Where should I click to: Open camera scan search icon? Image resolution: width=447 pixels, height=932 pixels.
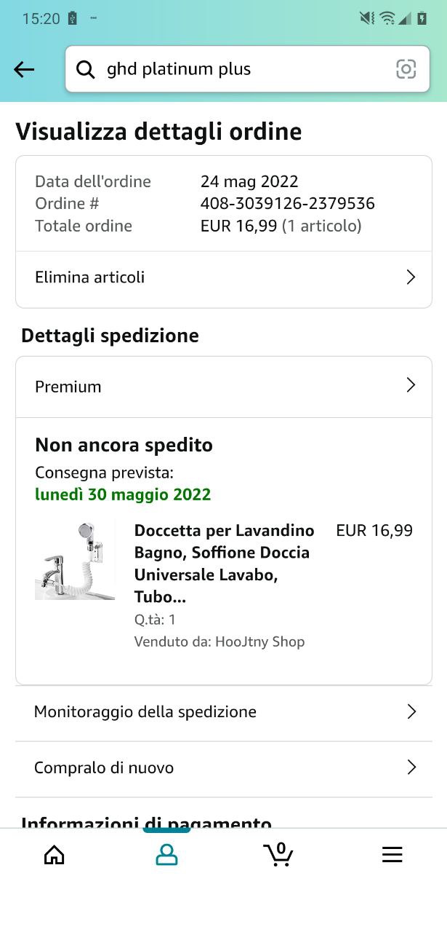tap(406, 69)
